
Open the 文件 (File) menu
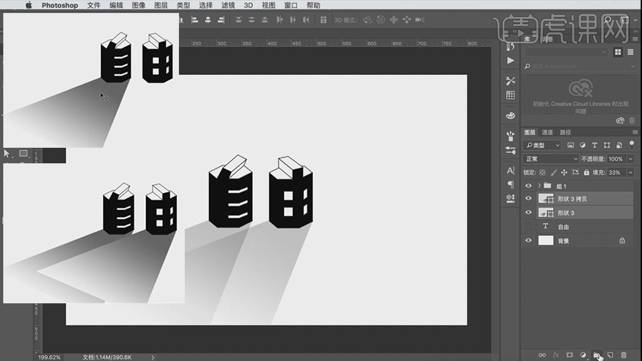[94, 5]
